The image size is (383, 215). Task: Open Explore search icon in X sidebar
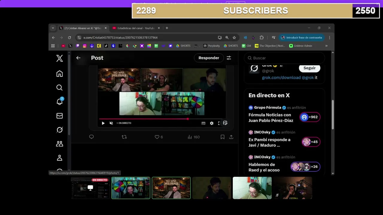pyautogui.click(x=60, y=87)
